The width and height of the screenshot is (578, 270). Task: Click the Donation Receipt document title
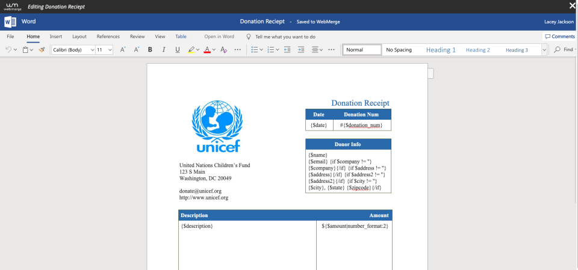click(262, 22)
